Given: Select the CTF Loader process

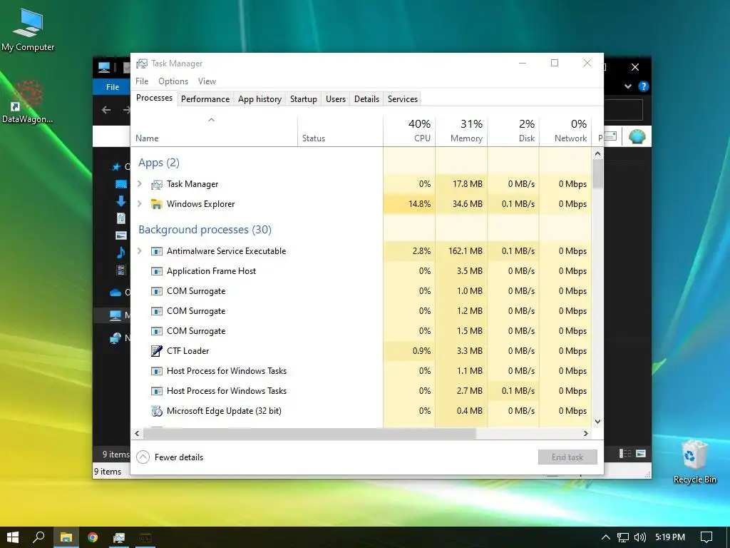Looking at the screenshot, I should (361, 351).
